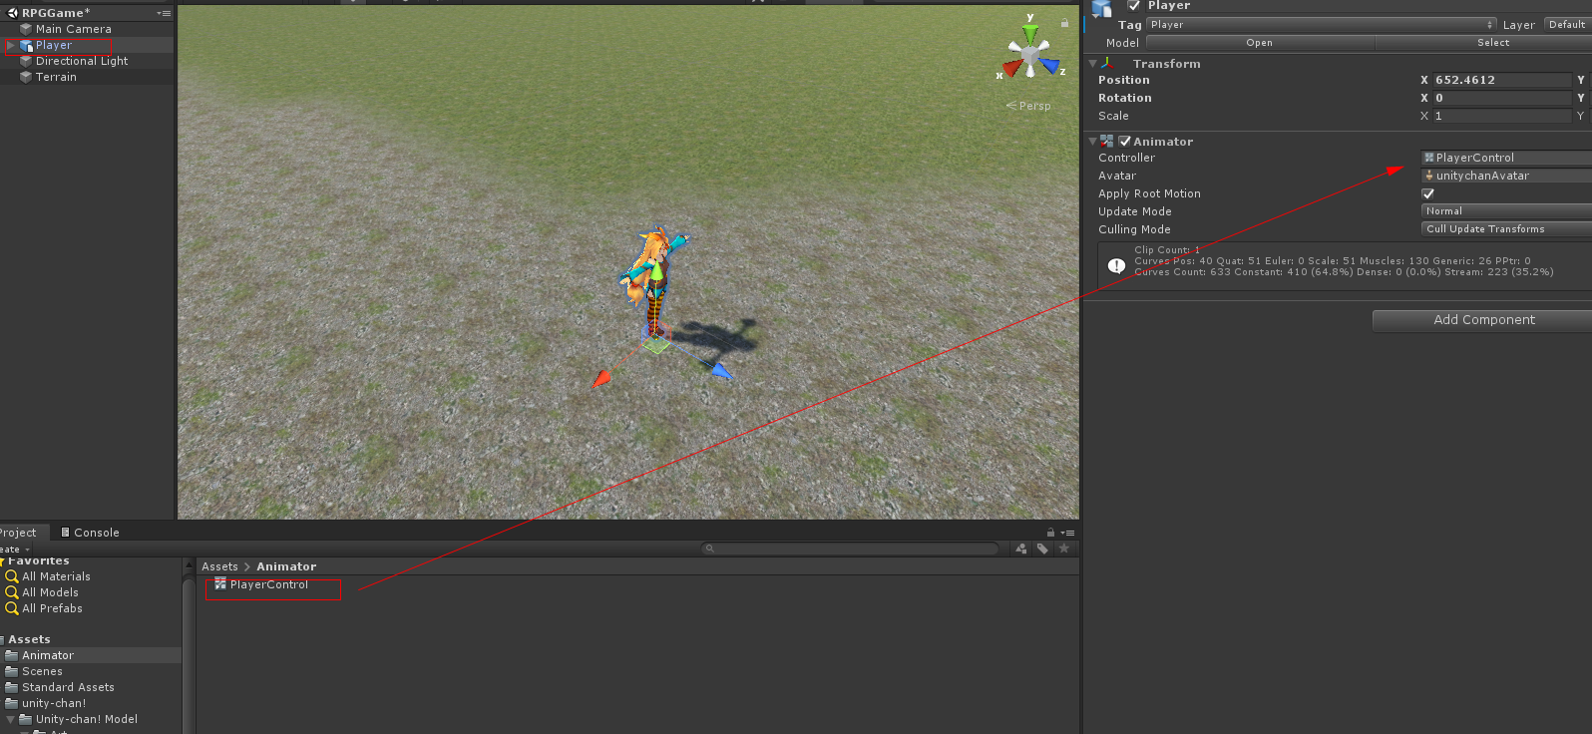Click the Player prefab cube icon in Inspector

tap(1101, 8)
